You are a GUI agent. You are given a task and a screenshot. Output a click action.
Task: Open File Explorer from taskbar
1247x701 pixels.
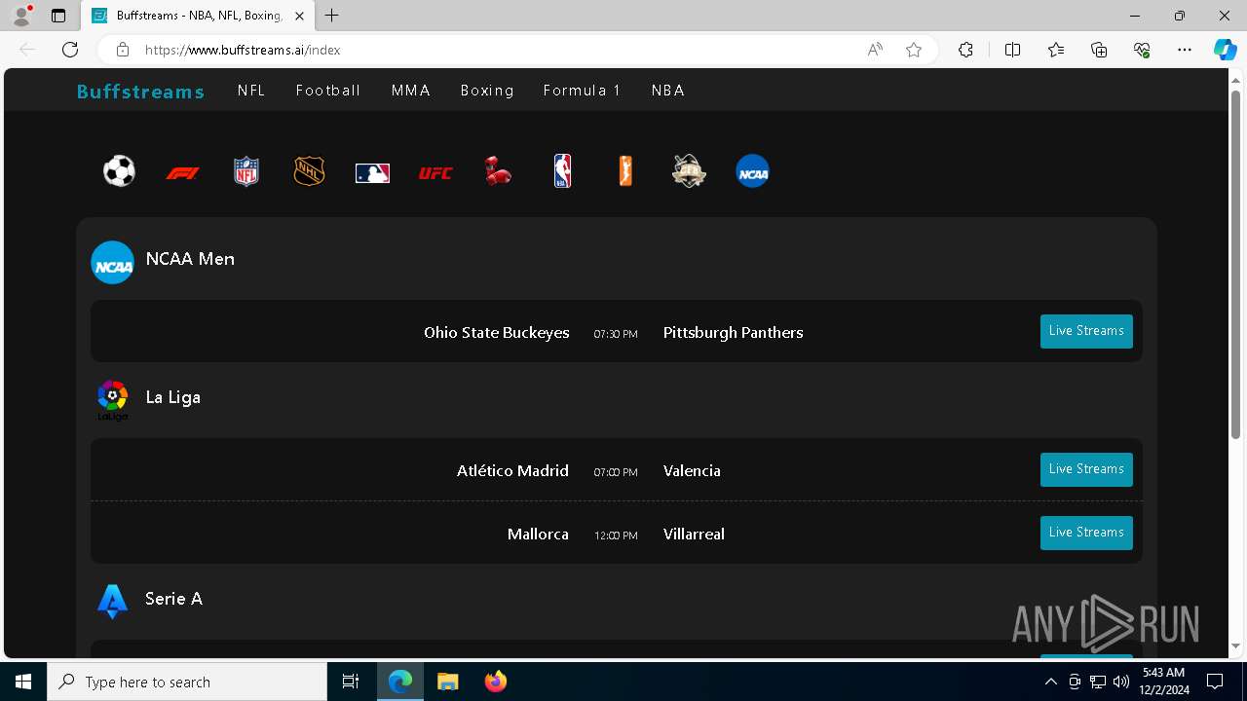point(447,682)
